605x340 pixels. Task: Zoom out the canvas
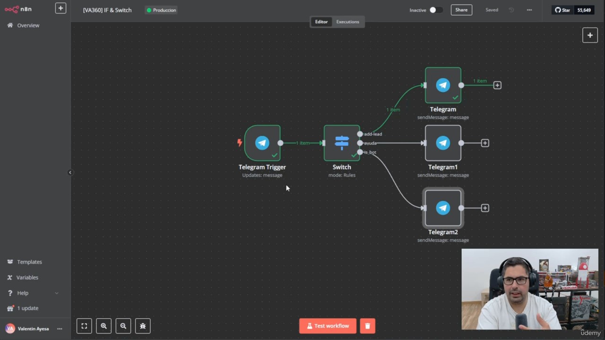pos(123,326)
